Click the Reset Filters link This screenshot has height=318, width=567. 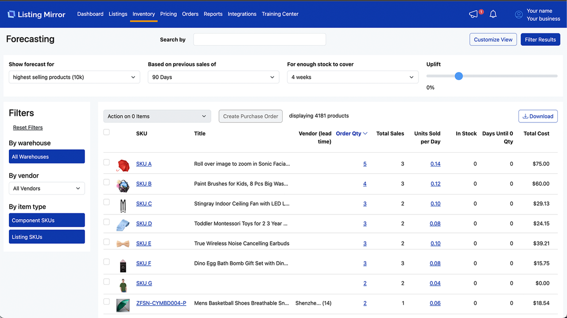coord(28,128)
